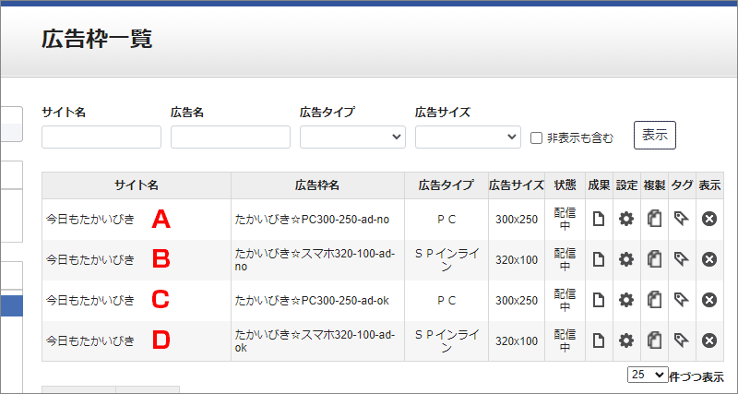Click the 表示 filter button
The image size is (738, 394).
coord(655,135)
